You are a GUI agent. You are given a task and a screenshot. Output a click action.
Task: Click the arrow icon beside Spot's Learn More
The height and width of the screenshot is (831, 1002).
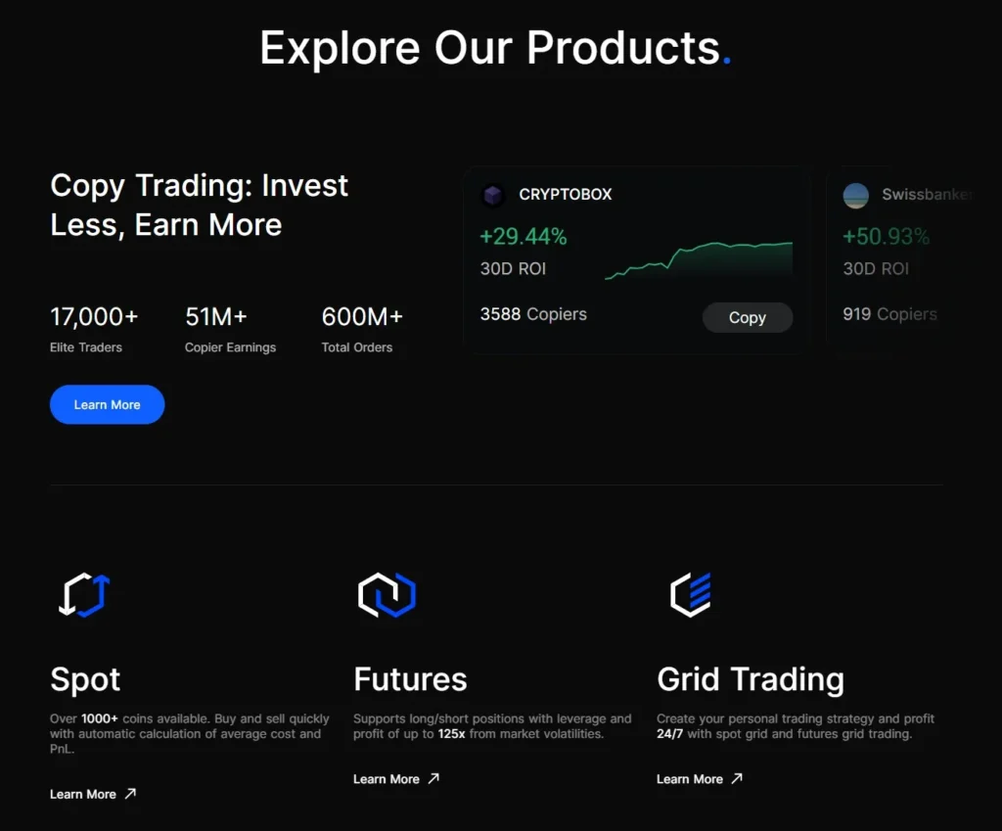pos(128,793)
